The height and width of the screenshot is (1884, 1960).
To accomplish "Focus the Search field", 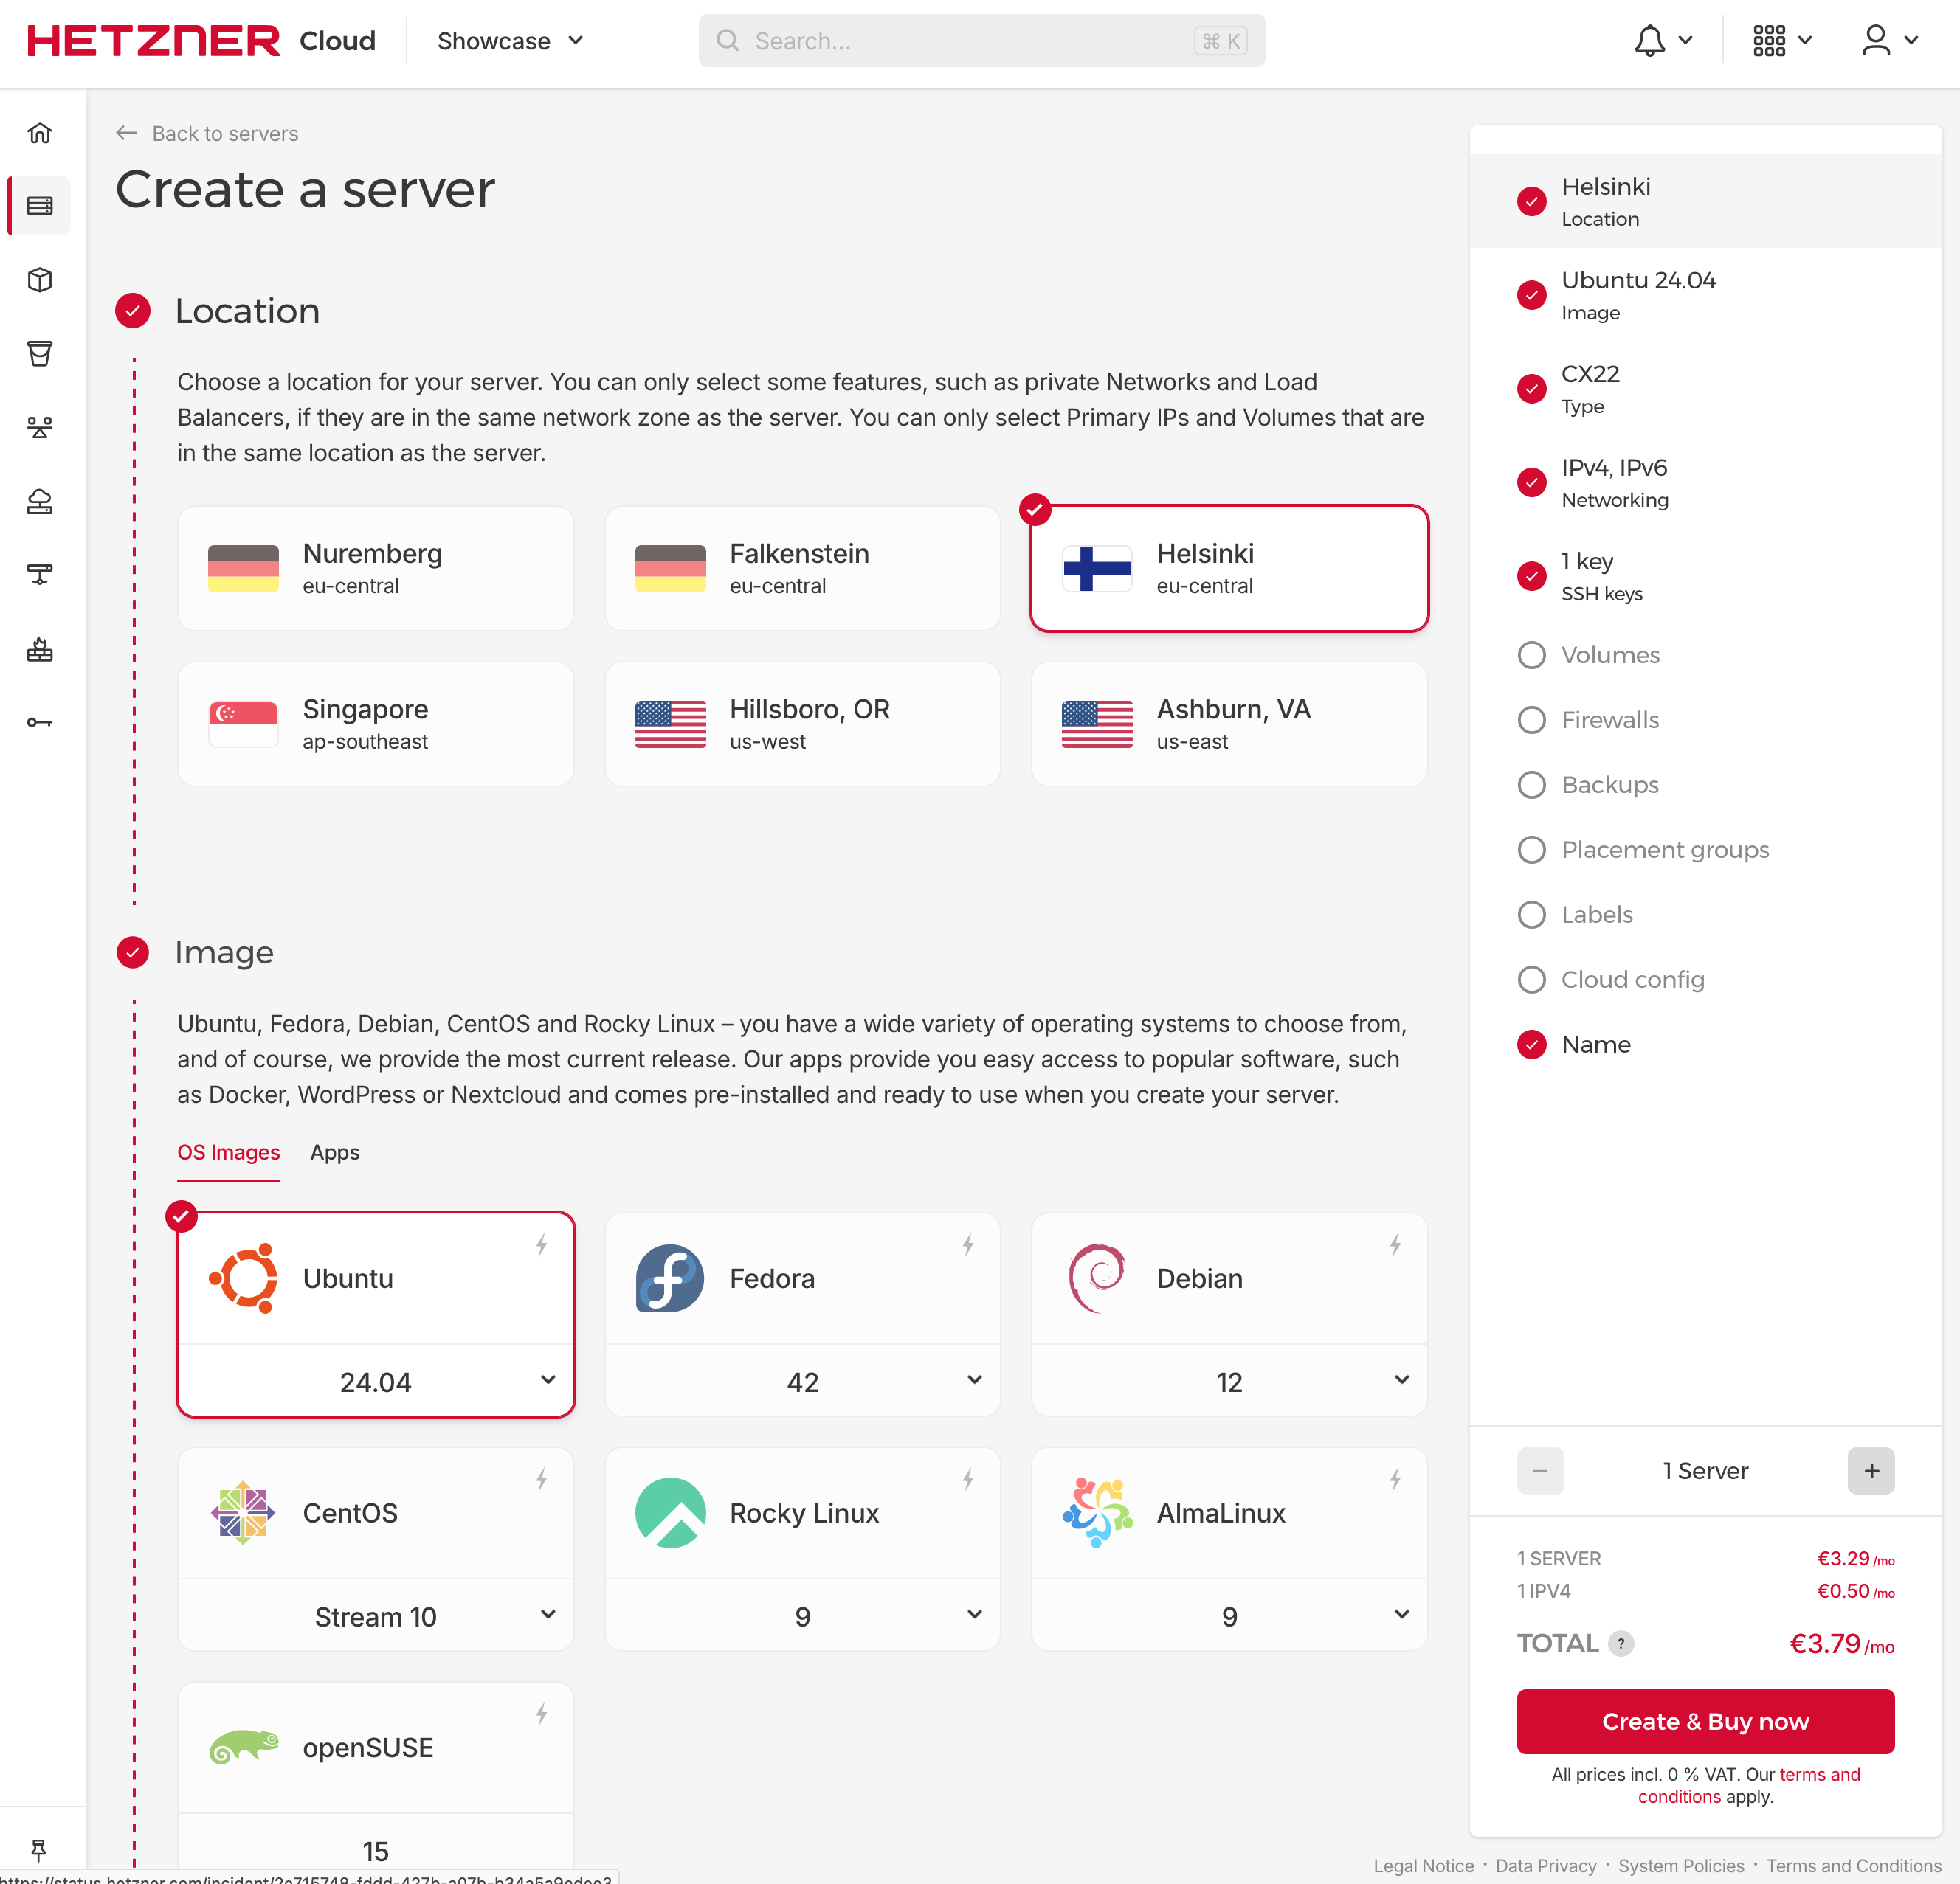I will click(x=981, y=41).
